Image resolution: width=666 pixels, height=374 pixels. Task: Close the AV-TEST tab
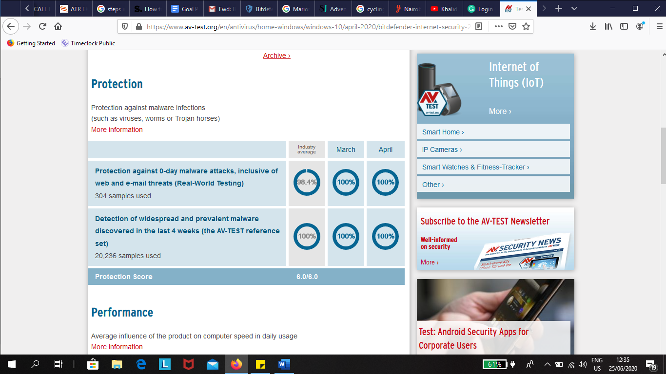529,9
